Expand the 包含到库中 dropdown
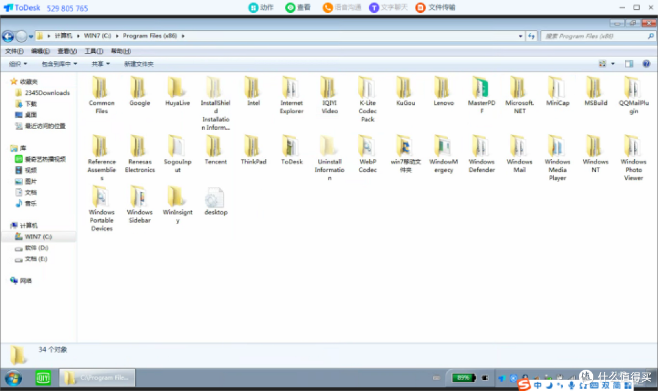Screen dimensions: 658x391 59,64
